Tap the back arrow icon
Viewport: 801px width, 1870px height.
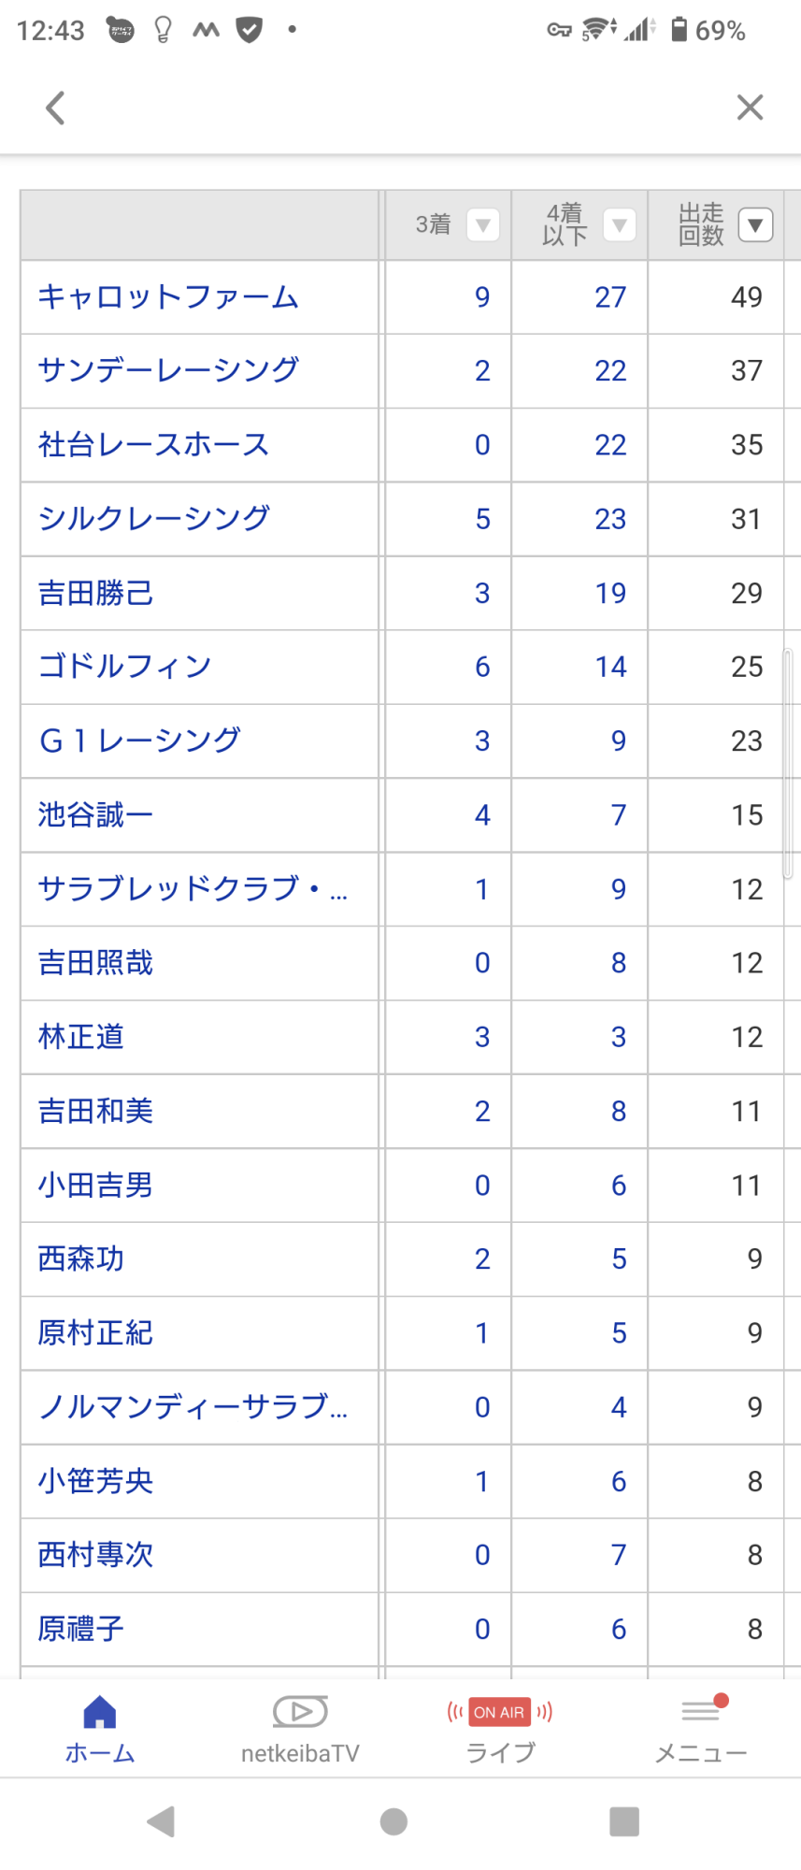point(56,108)
